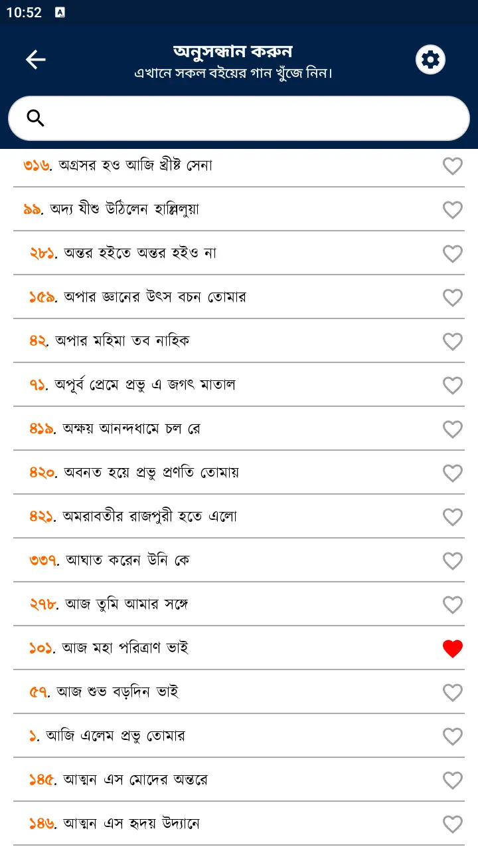The width and height of the screenshot is (478, 851).
Task: Favorite song ৩৩৭ using the heart
Action: click(452, 560)
